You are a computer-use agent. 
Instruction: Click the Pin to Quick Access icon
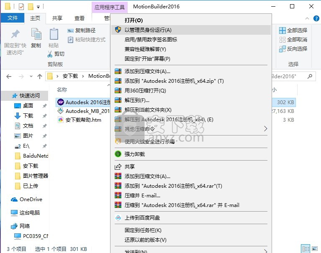15,34
